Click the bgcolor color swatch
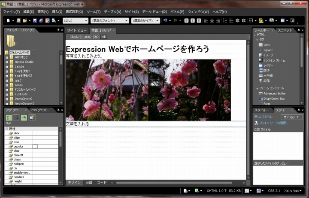 click(x=35, y=146)
